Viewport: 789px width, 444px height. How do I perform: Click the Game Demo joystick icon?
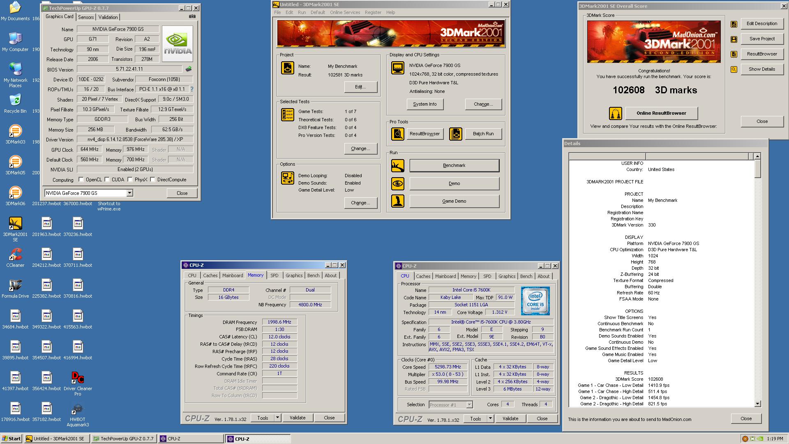(397, 201)
